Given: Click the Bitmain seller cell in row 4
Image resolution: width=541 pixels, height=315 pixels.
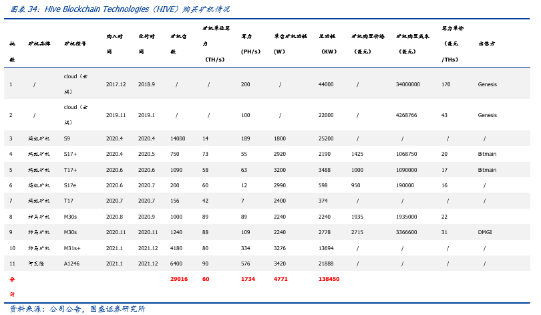Looking at the screenshot, I should click(x=487, y=154).
